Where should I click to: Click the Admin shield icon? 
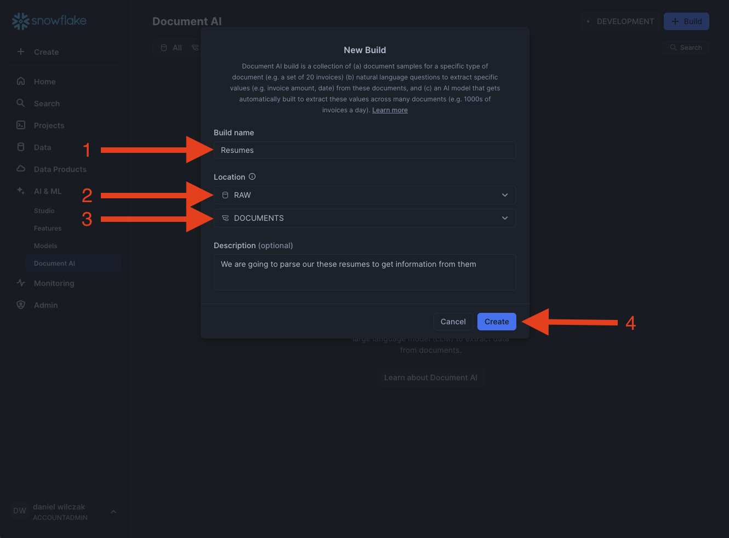pyautogui.click(x=21, y=305)
